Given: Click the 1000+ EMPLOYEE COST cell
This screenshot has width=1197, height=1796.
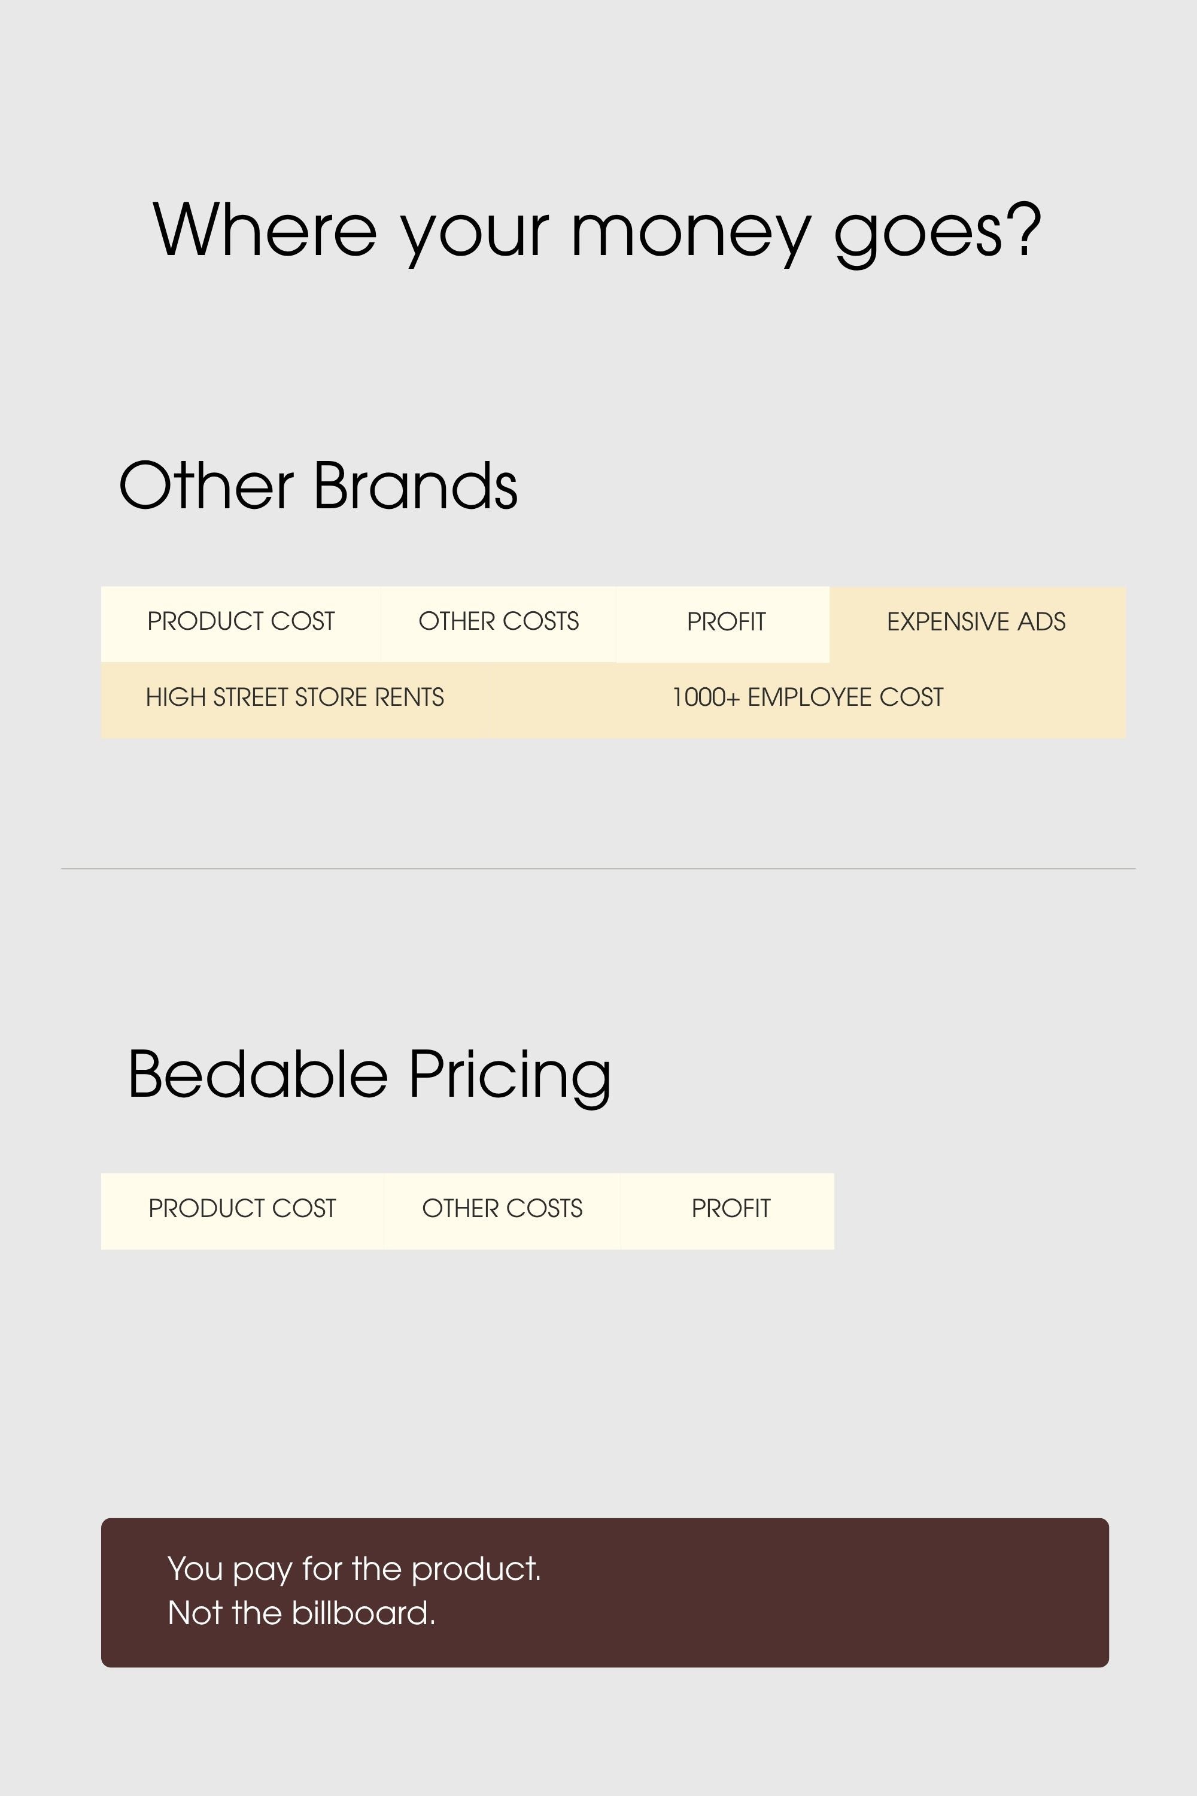Looking at the screenshot, I should tap(807, 698).
